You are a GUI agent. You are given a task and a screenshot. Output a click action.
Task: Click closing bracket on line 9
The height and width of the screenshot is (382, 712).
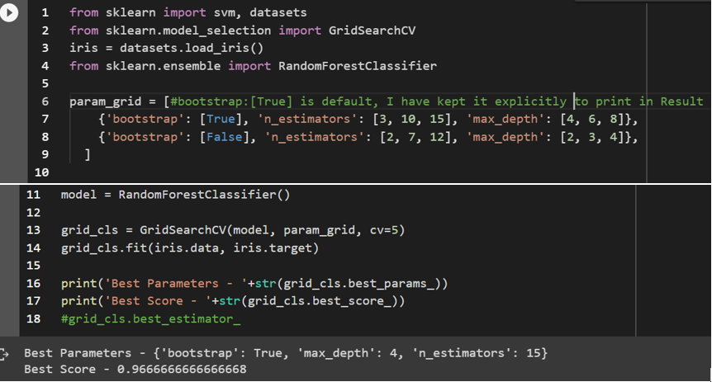pyautogui.click(x=88, y=155)
